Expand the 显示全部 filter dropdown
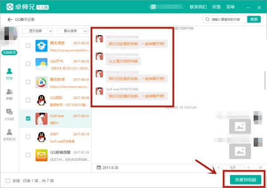Image resolution: width=267 pixels, height=188 pixels. [x=37, y=31]
